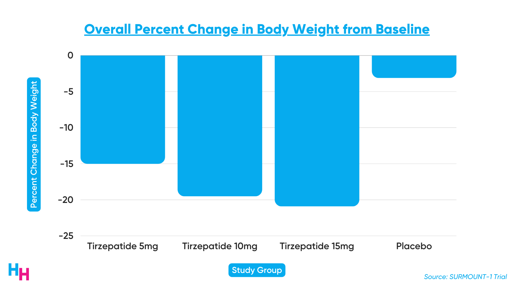Click the Study Group label button
The height and width of the screenshot is (289, 514).
pyautogui.click(x=257, y=270)
